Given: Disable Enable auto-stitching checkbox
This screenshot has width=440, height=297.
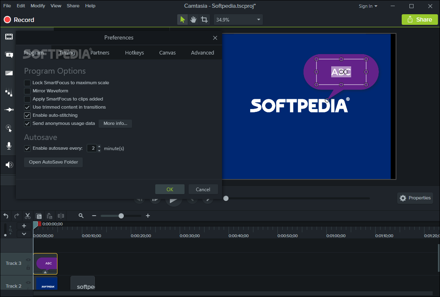Looking at the screenshot, I should coord(27,116).
